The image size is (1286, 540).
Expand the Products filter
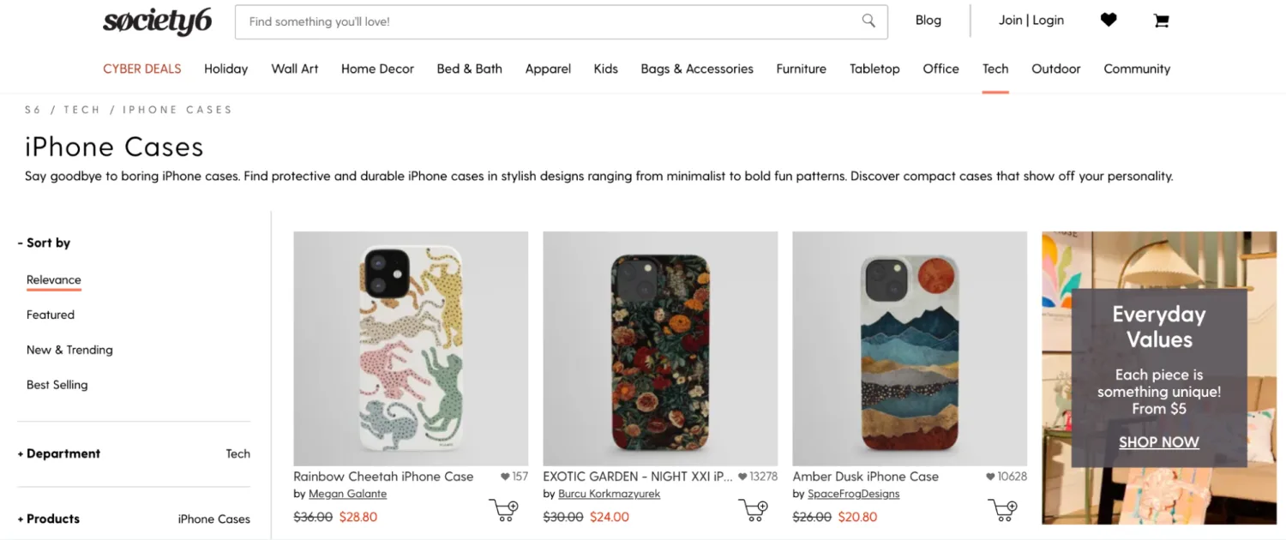pos(50,519)
